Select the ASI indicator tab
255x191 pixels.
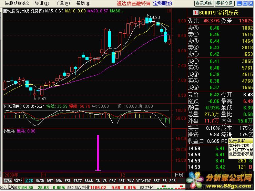121,181
